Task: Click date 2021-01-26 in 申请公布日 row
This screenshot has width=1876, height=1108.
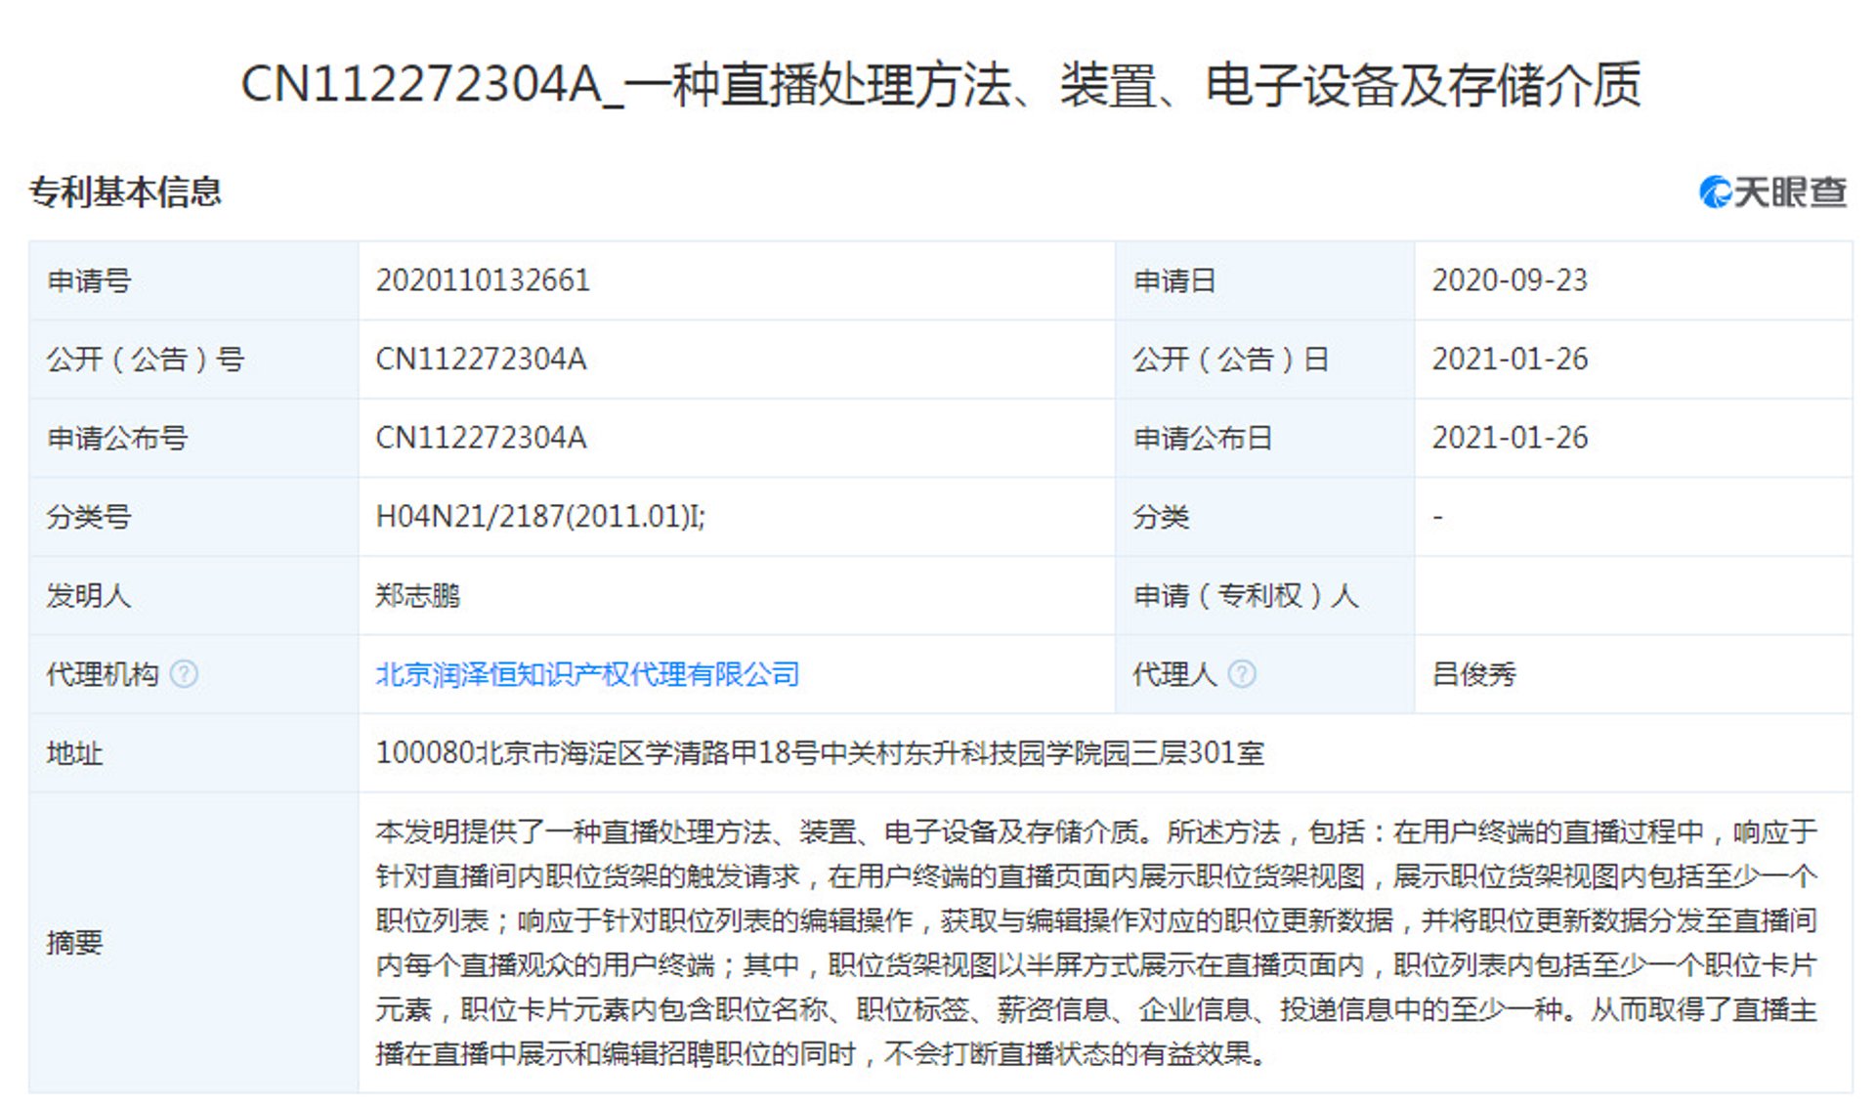Action: point(1510,438)
